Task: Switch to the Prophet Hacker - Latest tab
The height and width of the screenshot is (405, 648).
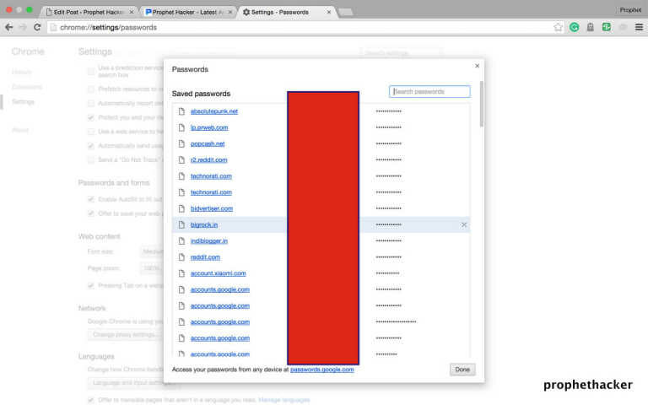Action: click(x=187, y=13)
